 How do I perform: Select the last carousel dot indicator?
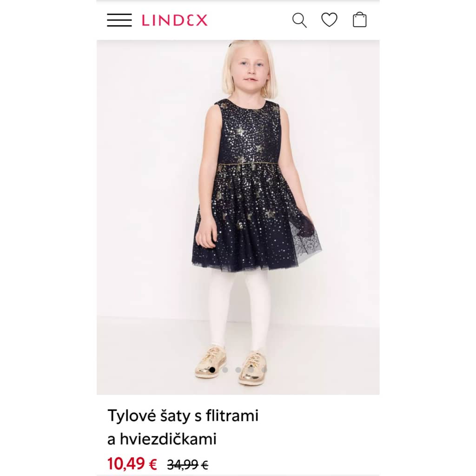click(x=264, y=370)
